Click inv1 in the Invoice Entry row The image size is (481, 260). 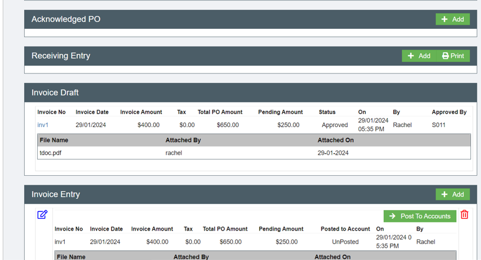point(60,242)
